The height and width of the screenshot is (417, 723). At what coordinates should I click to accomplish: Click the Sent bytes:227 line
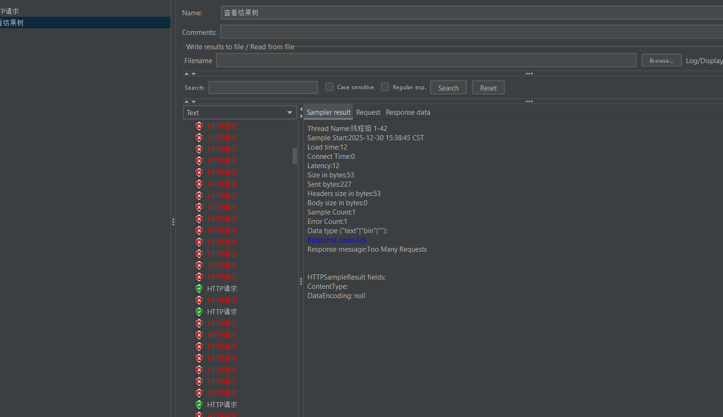(x=329, y=184)
